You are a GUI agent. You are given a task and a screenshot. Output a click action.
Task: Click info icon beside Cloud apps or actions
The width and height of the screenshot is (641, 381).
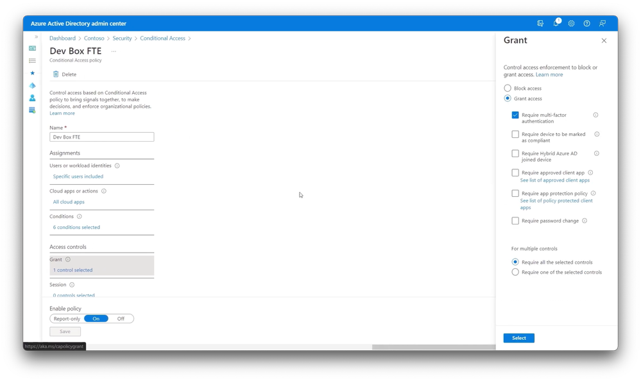point(104,191)
